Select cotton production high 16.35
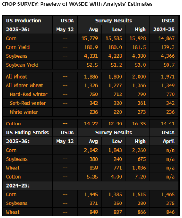 coord(139,124)
